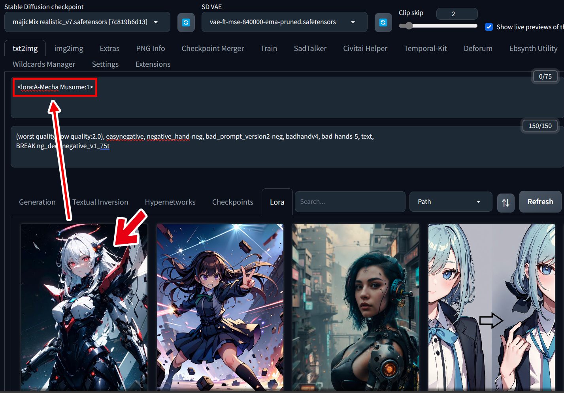Image resolution: width=564 pixels, height=393 pixels.
Task: Open the Civitai Helper tab
Action: pyautogui.click(x=365, y=49)
